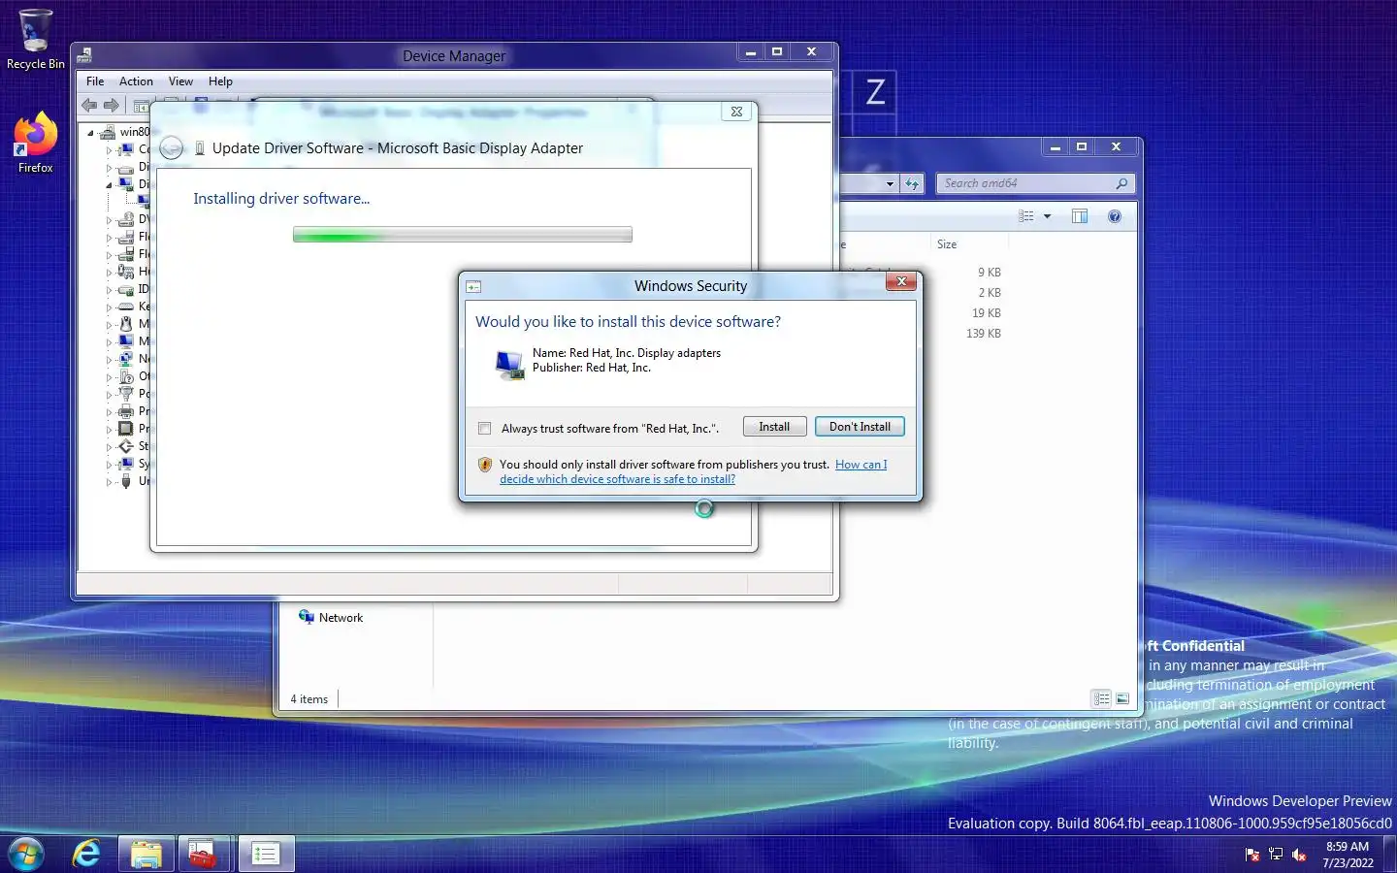This screenshot has height=873, width=1397.
Task: Click large icons view button in Explorer status bar
Action: click(1122, 698)
